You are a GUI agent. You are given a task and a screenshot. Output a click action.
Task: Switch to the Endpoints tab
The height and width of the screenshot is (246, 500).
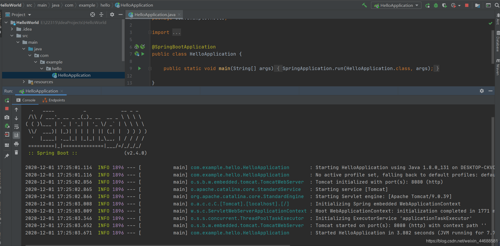[x=54, y=100]
